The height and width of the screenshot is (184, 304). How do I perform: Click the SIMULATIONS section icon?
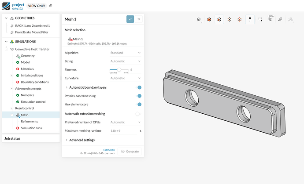12,42
